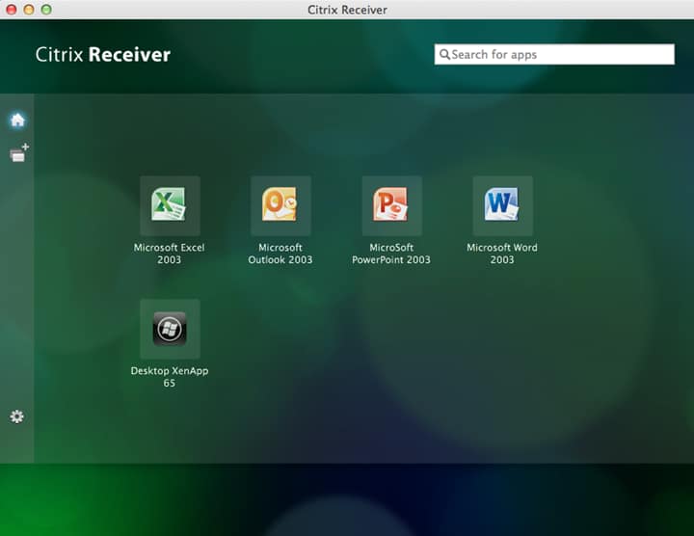Screen dimensions: 694x536
Task: Click the window title bar text
Action: [347, 10]
